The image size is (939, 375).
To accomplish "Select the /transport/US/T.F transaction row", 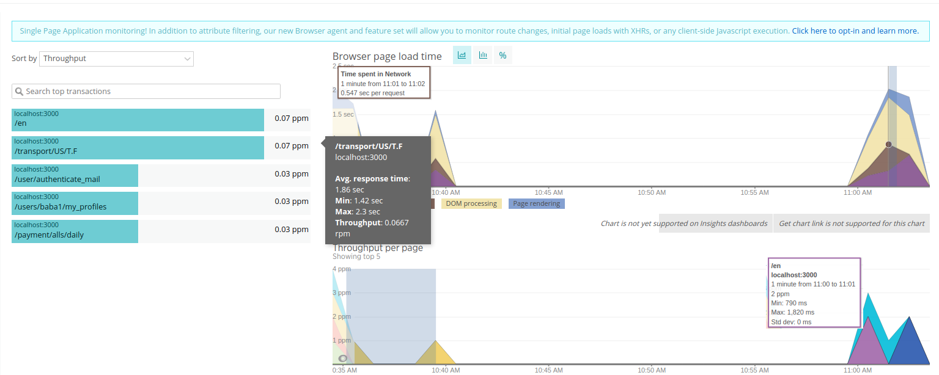I will click(138, 148).
